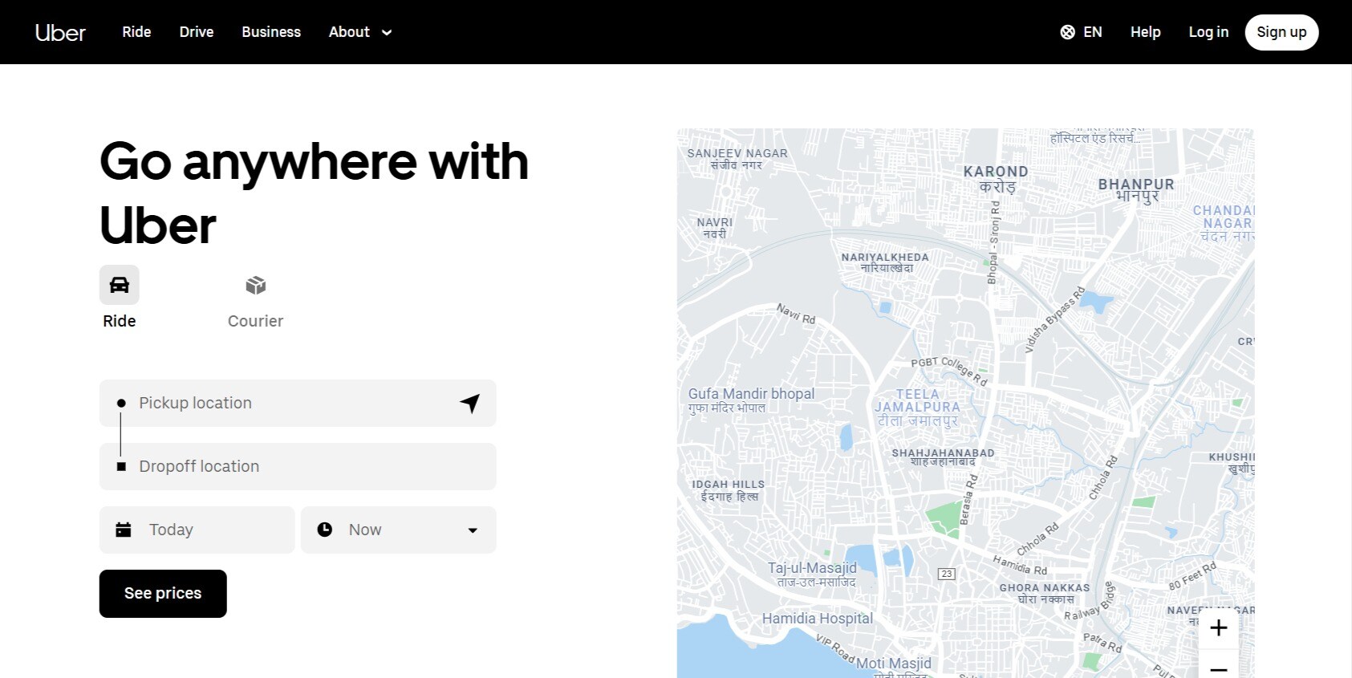The height and width of the screenshot is (678, 1352).
Task: Use current location arrow icon
Action: [x=470, y=403]
